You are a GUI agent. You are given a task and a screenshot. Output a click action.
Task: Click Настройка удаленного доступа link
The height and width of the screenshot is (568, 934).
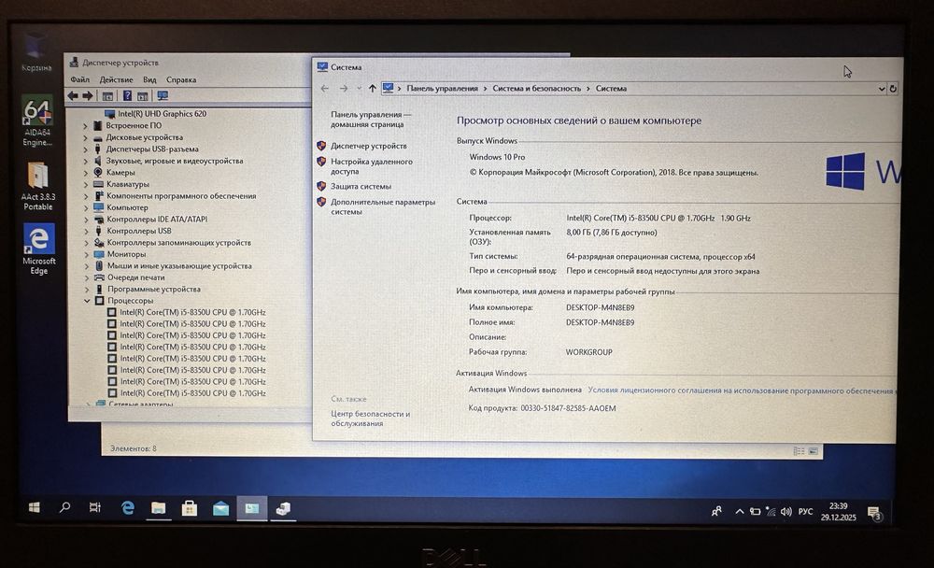(372, 166)
